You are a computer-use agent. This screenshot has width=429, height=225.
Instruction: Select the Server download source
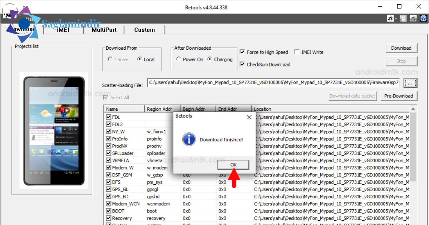pyautogui.click(x=118, y=59)
